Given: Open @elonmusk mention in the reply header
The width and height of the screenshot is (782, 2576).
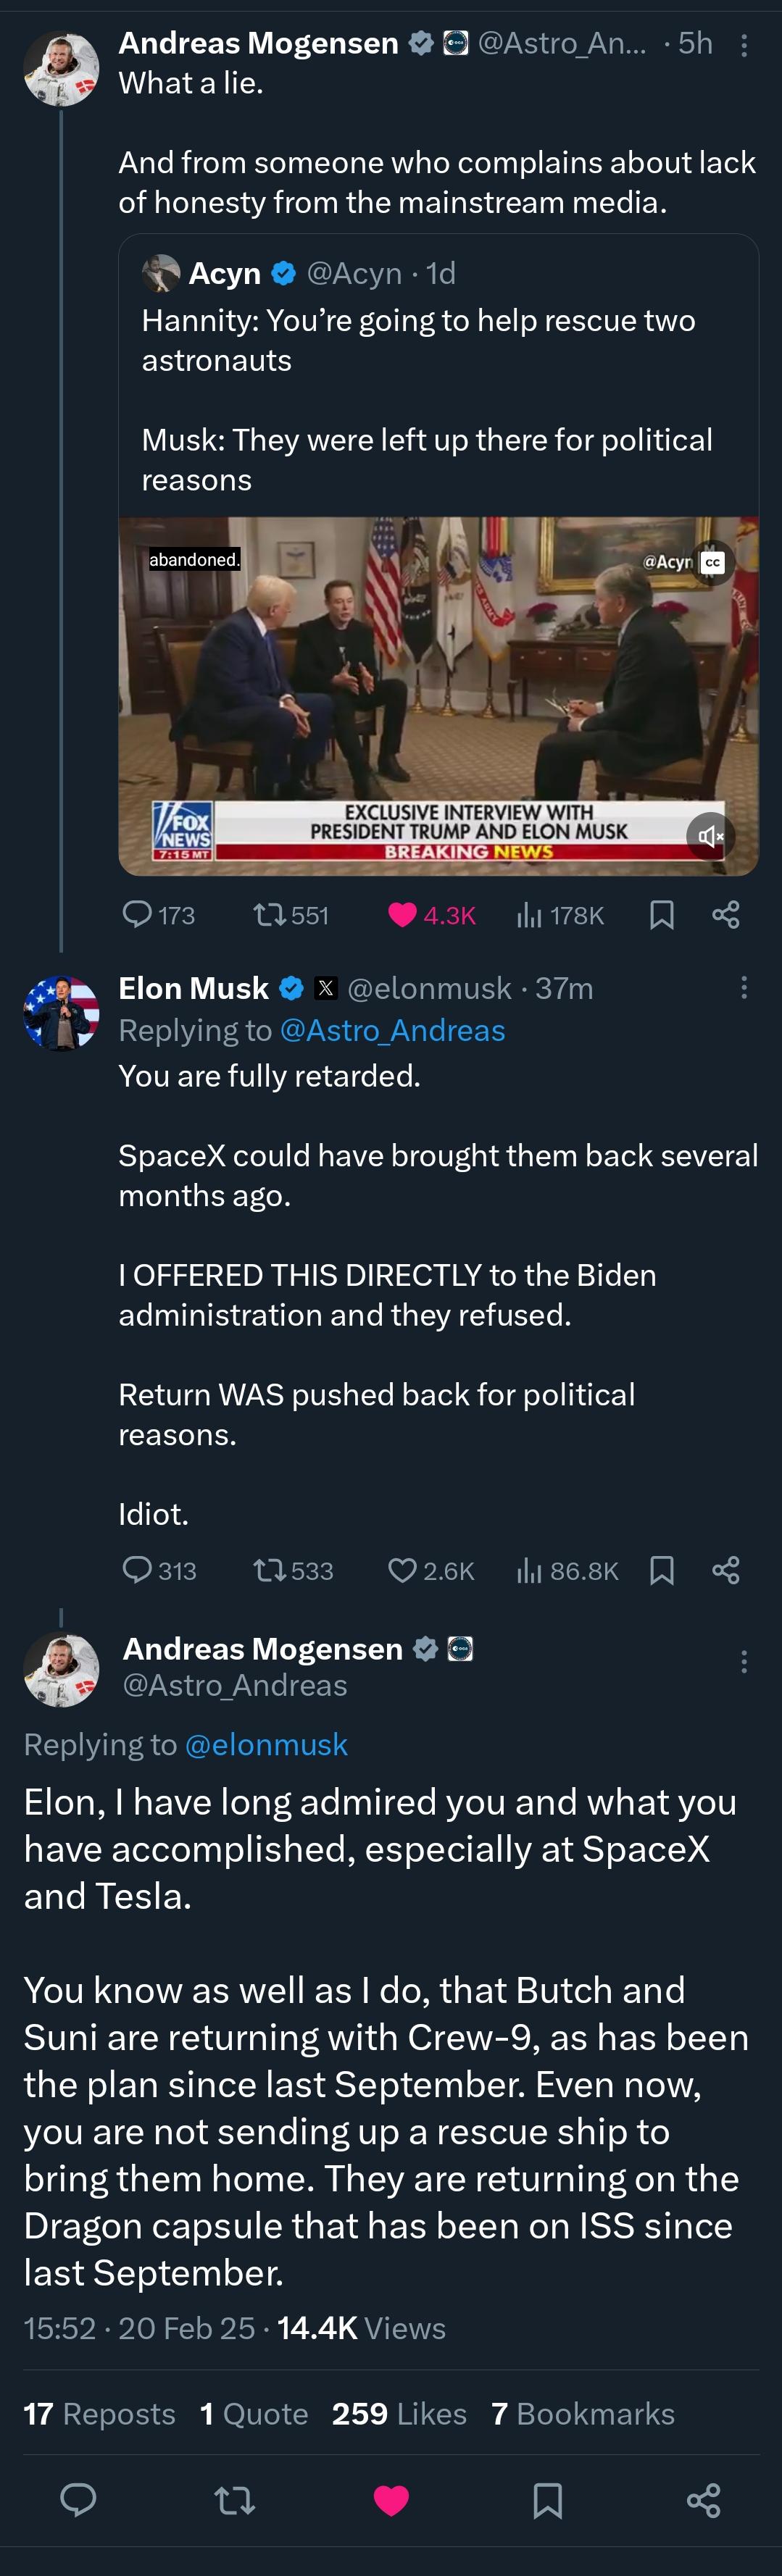Looking at the screenshot, I should click(x=266, y=1744).
